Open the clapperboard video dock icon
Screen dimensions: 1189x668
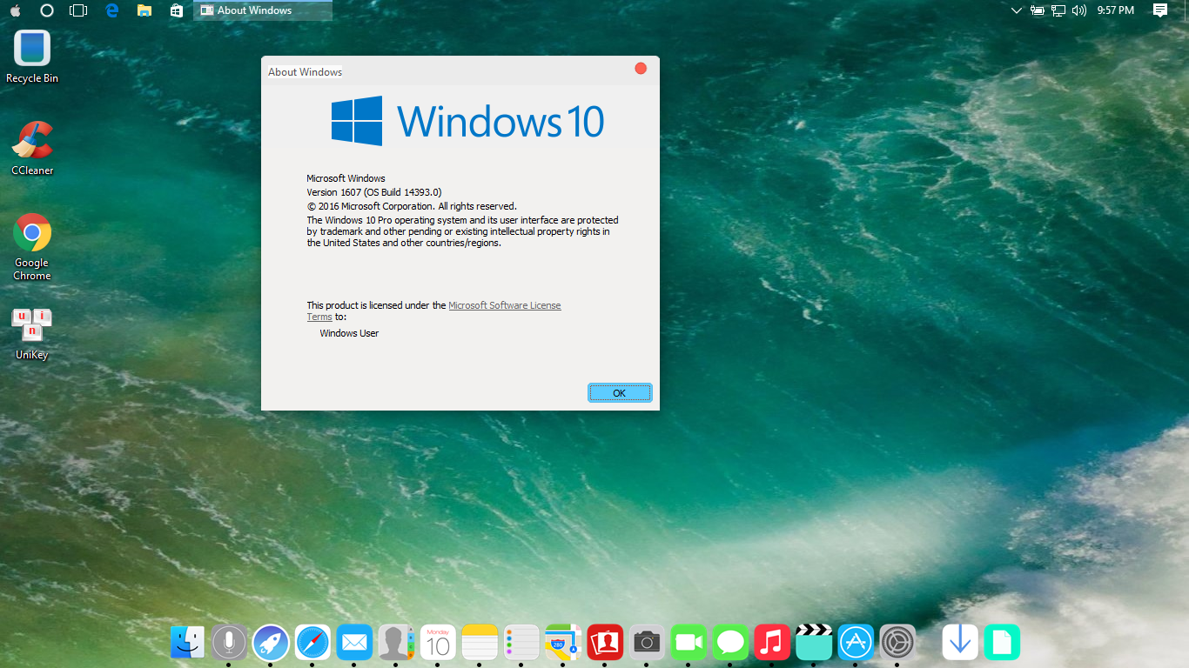click(814, 643)
